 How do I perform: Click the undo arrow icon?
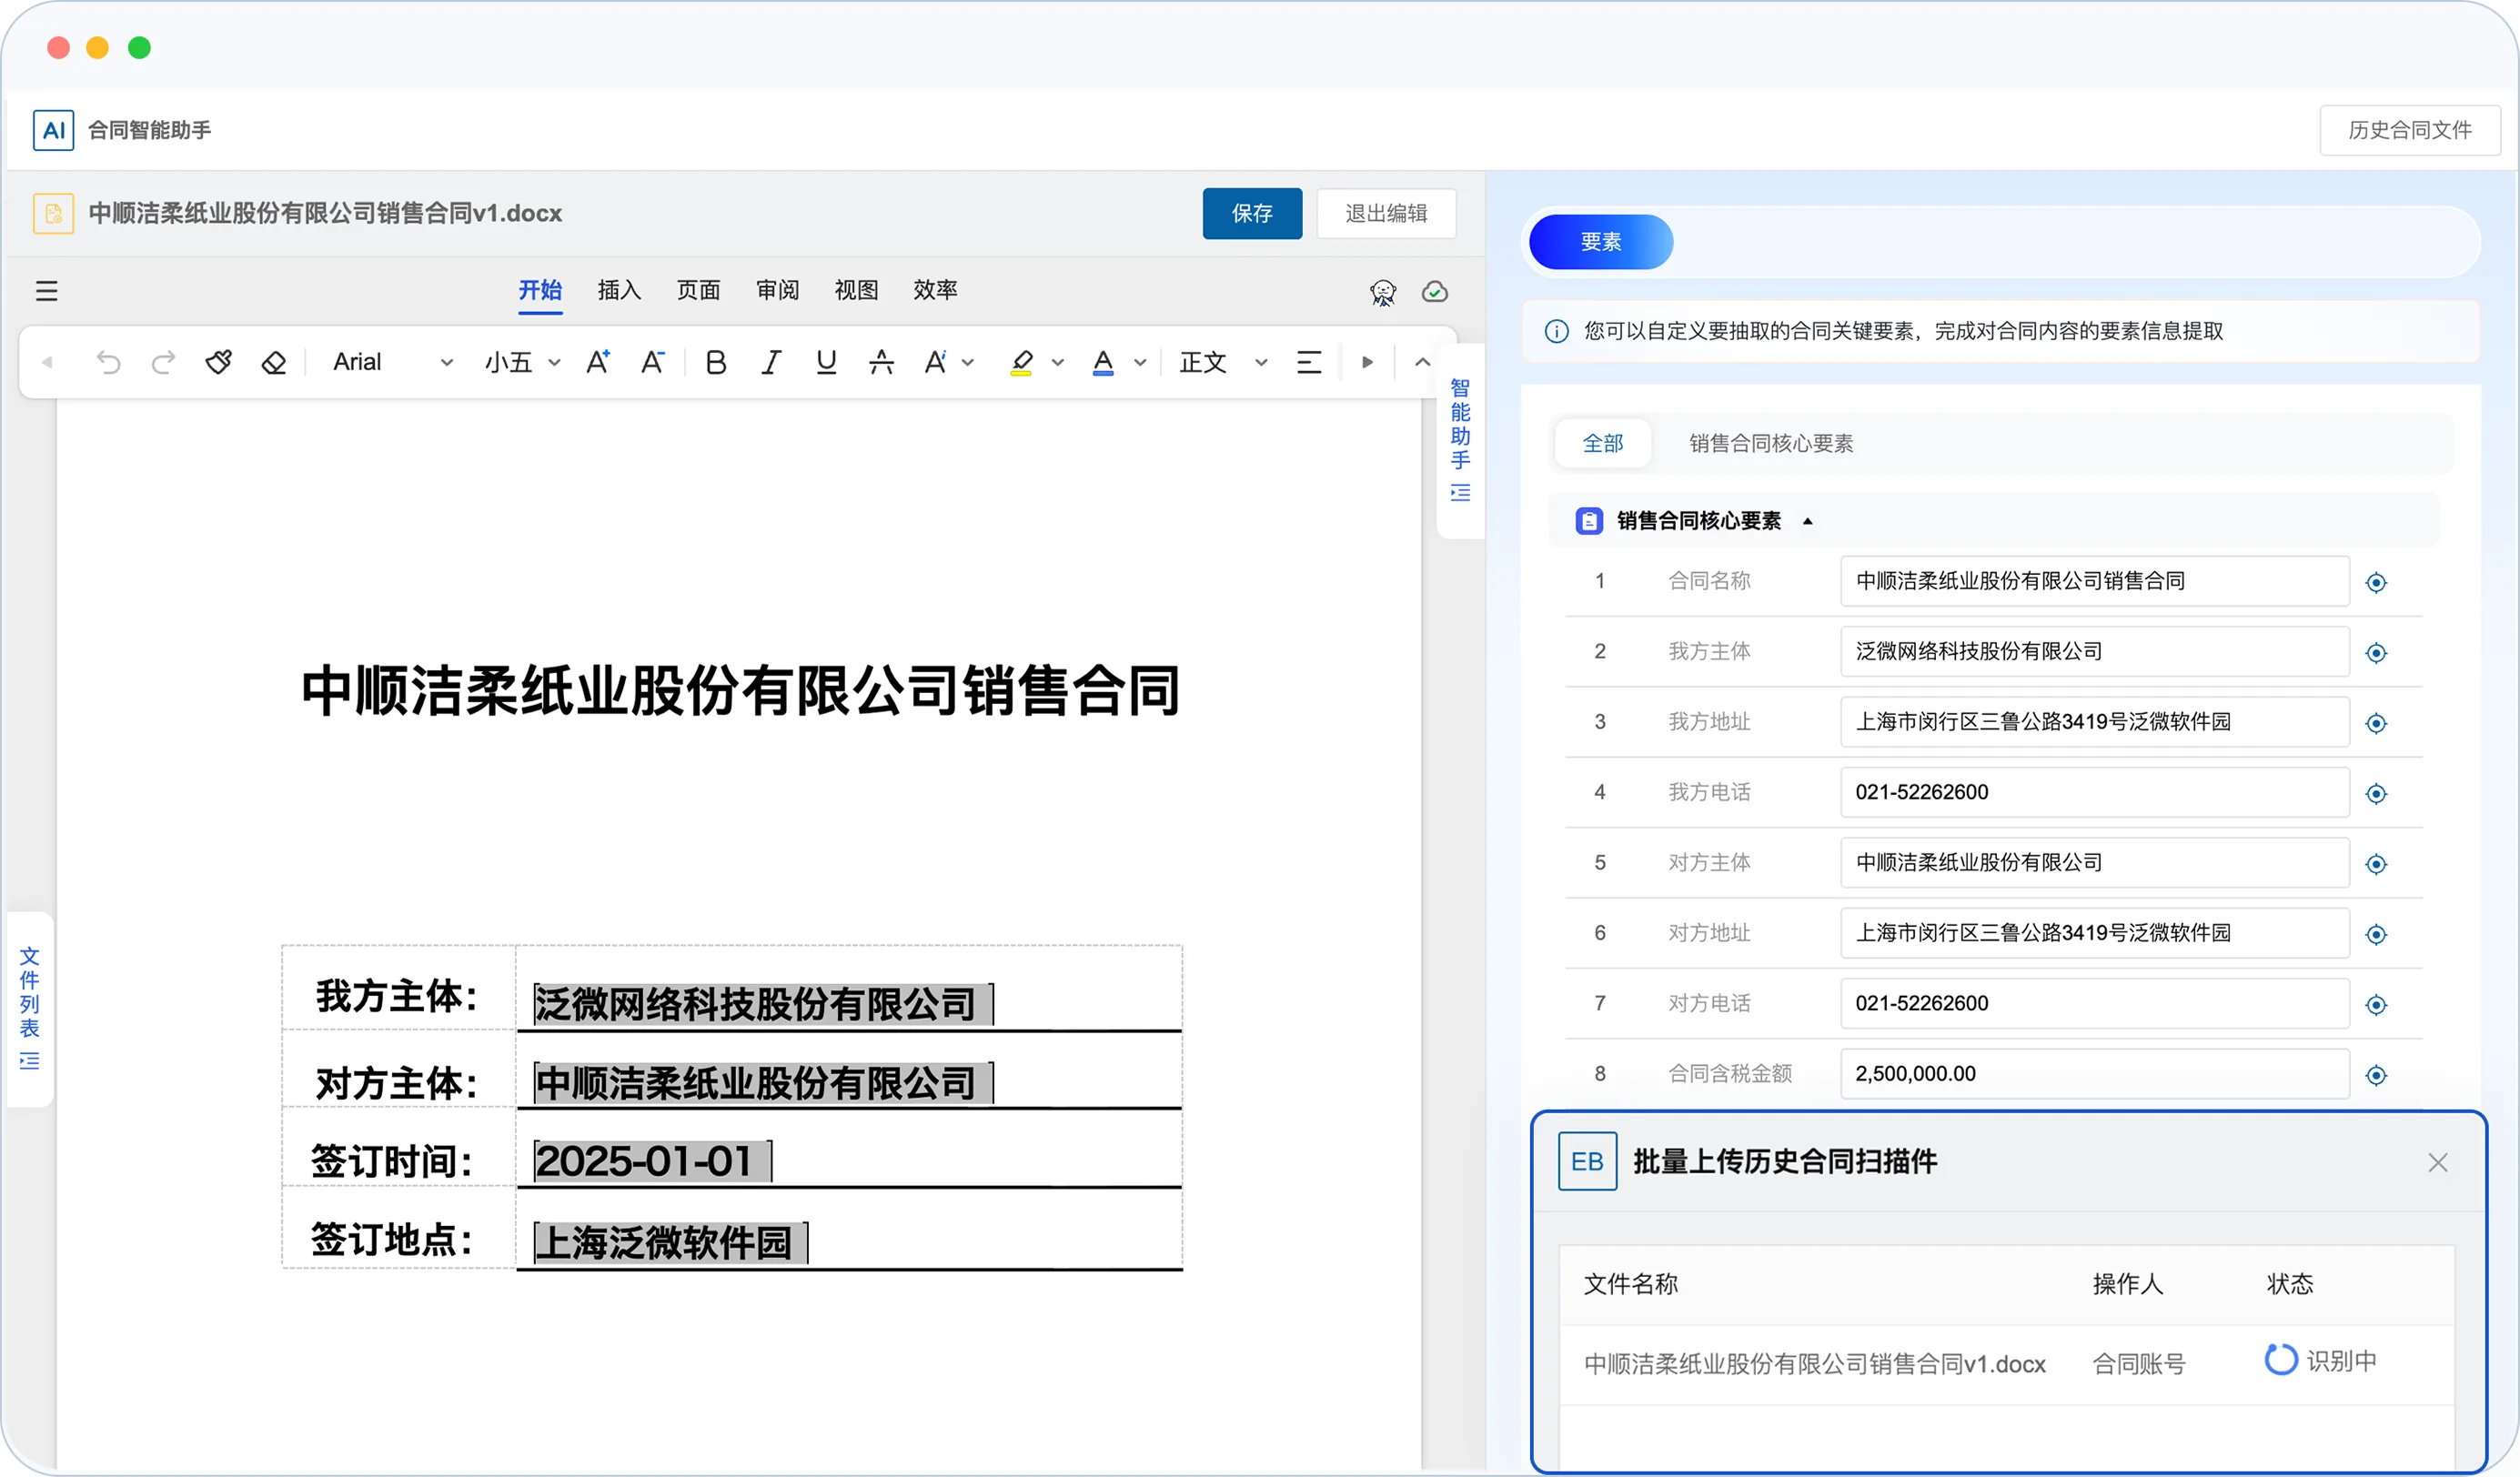pyautogui.click(x=108, y=362)
